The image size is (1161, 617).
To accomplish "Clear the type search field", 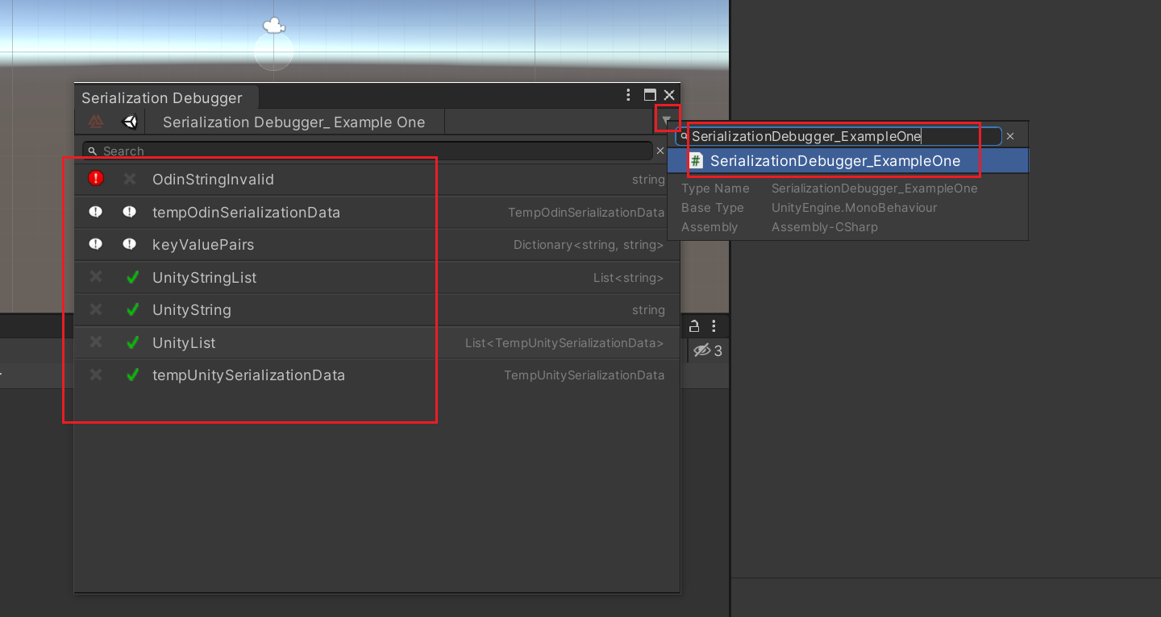I will click(1010, 137).
